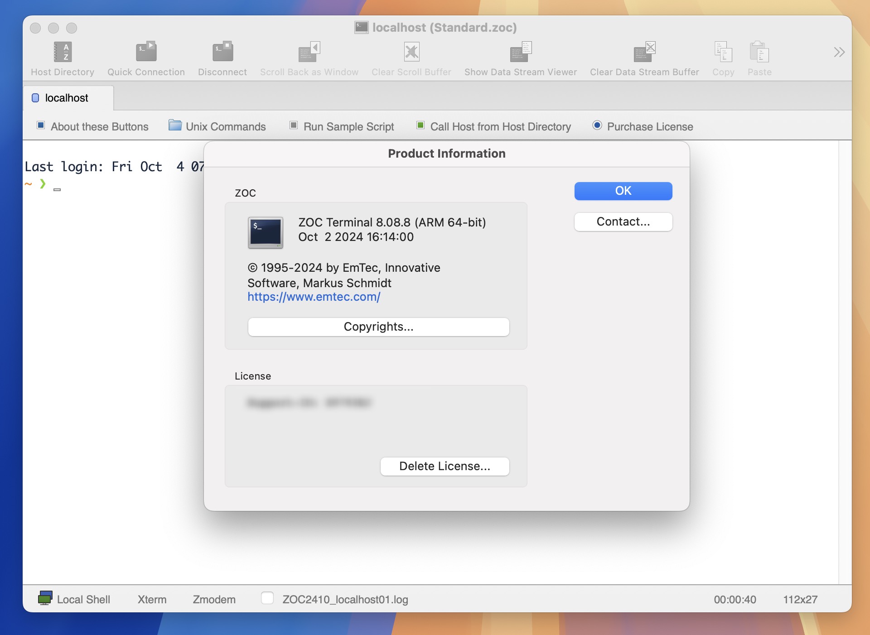
Task: Click the localhost session tab
Action: (x=66, y=98)
